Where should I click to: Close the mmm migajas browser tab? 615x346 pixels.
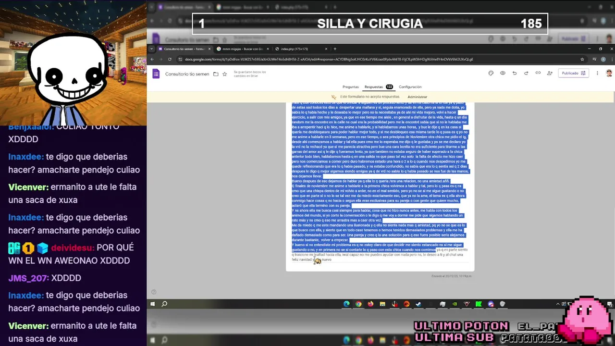pos(268,49)
